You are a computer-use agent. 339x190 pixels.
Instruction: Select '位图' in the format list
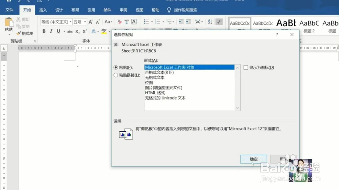pyautogui.click(x=189, y=83)
